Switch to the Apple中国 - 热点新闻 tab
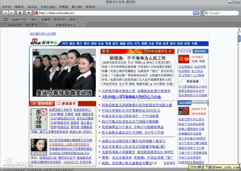Image resolution: width=241 pixels, height=171 pixels. pos(22,25)
